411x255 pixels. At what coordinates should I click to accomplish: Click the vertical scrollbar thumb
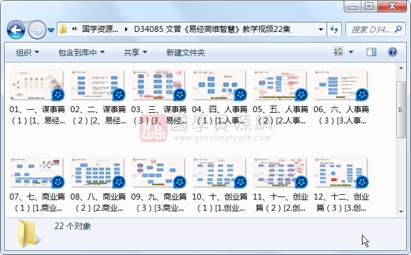pyautogui.click(x=401, y=110)
